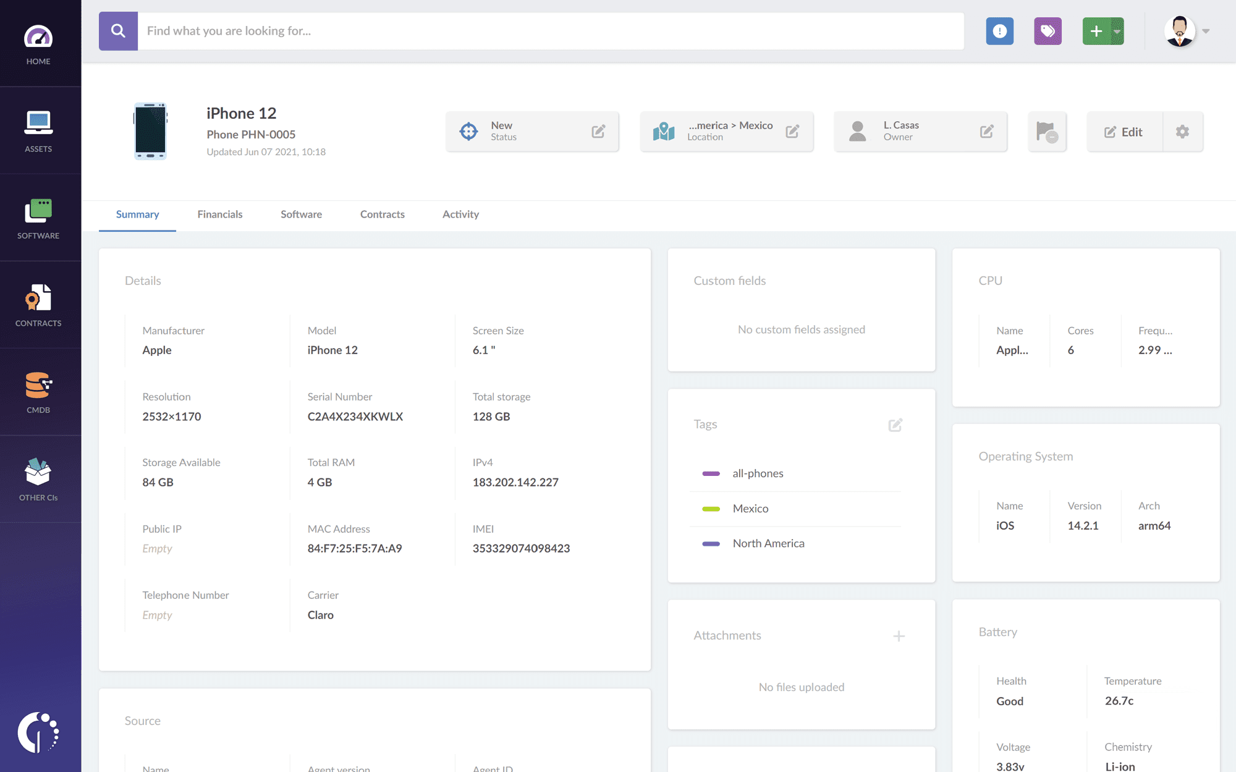Edit the asset status field

point(598,131)
